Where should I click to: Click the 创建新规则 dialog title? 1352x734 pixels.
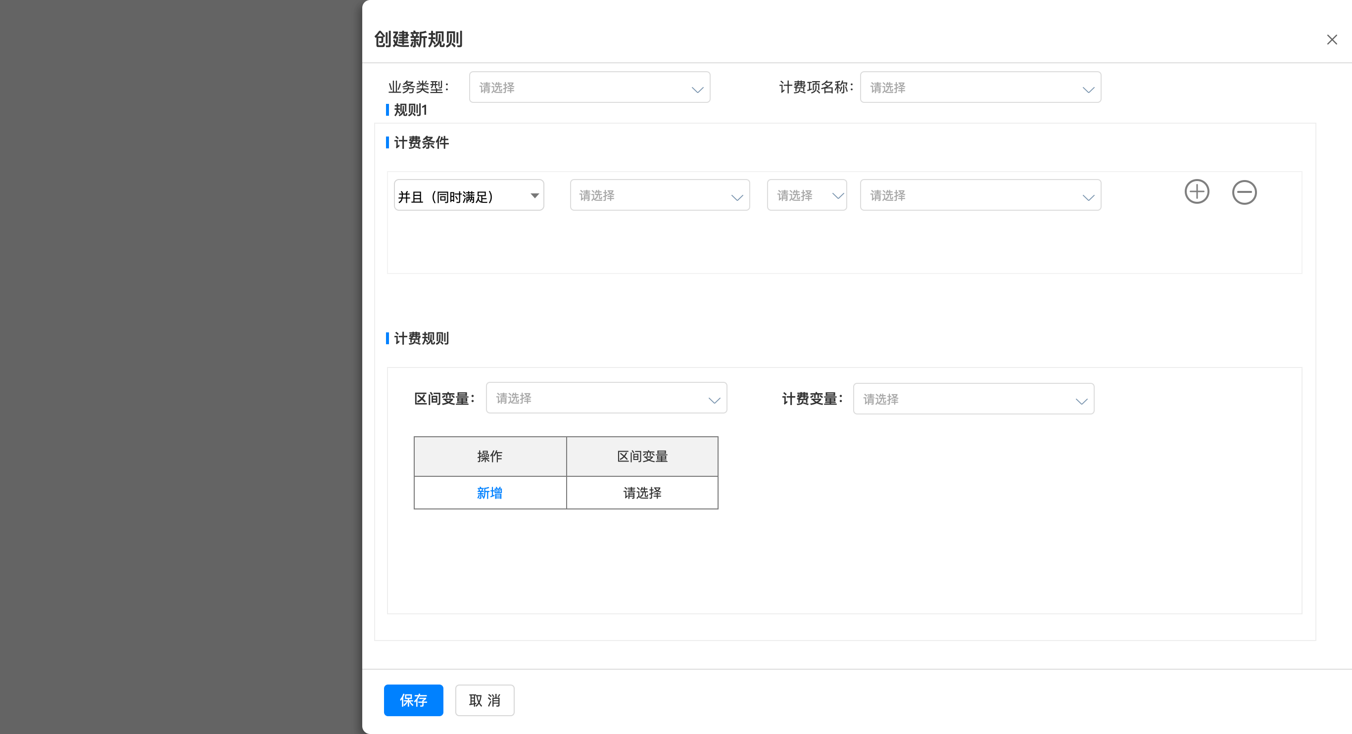click(x=418, y=40)
